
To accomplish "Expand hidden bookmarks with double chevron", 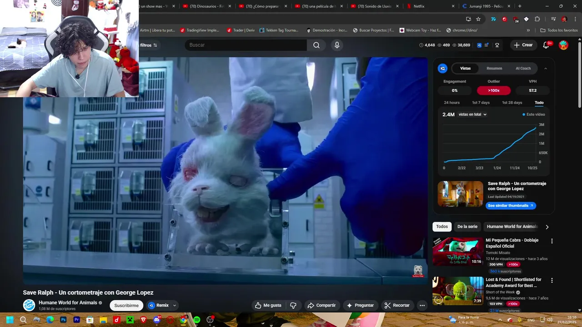I will point(528,30).
